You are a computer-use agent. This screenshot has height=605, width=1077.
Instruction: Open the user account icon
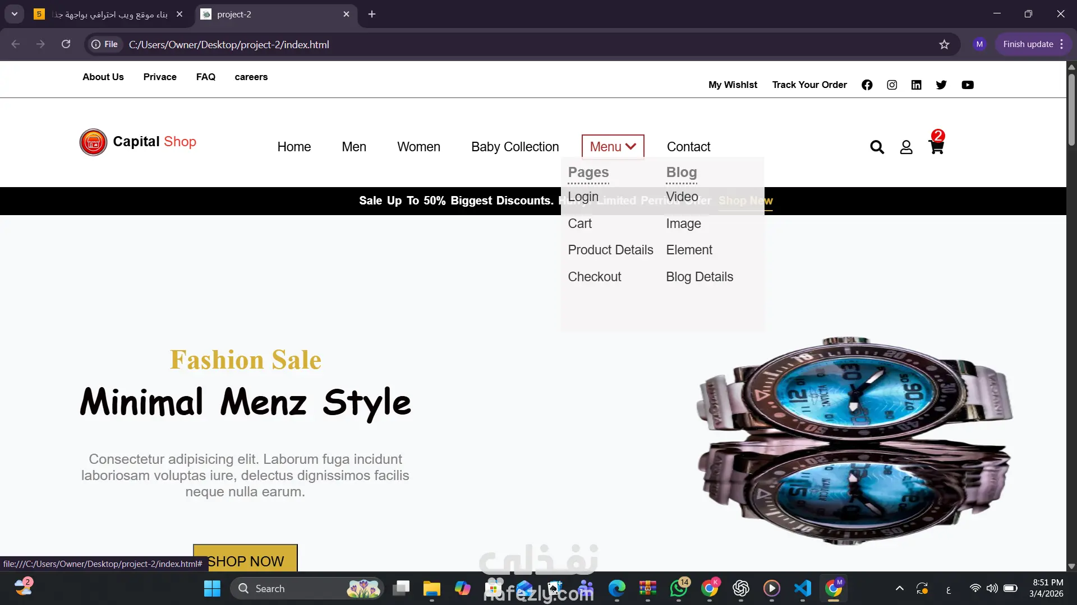point(906,147)
